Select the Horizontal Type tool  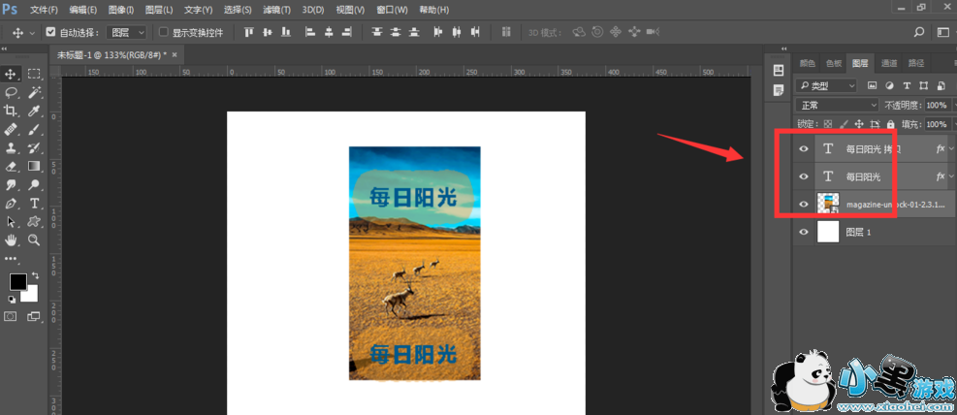[34, 203]
